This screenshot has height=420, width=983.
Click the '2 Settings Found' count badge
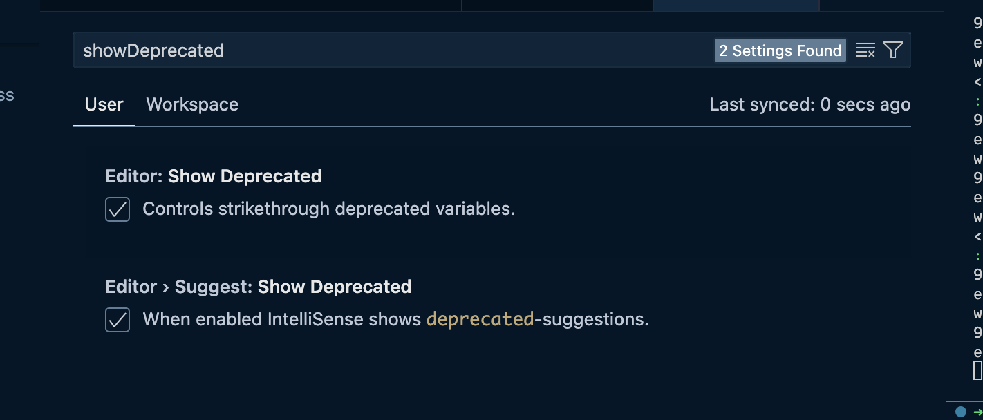click(780, 50)
